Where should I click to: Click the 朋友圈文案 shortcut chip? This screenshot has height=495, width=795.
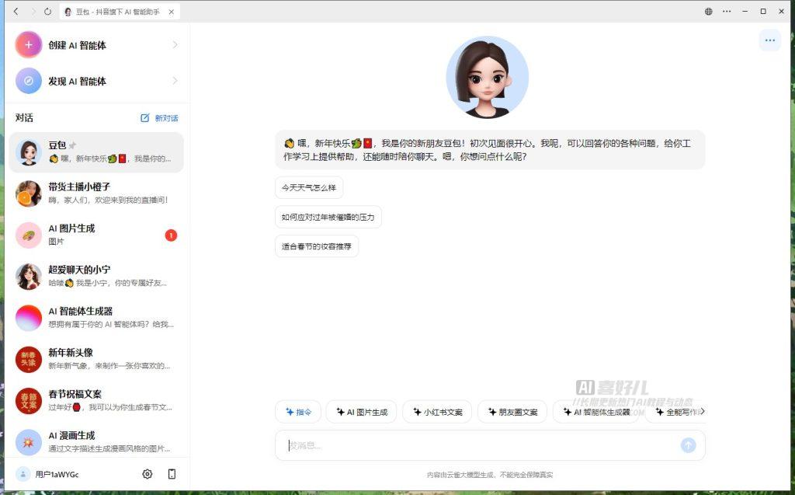point(512,412)
